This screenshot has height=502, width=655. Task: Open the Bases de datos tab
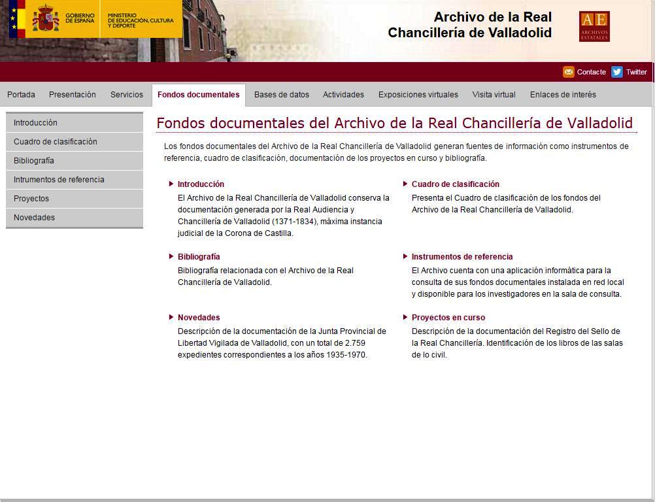point(282,95)
